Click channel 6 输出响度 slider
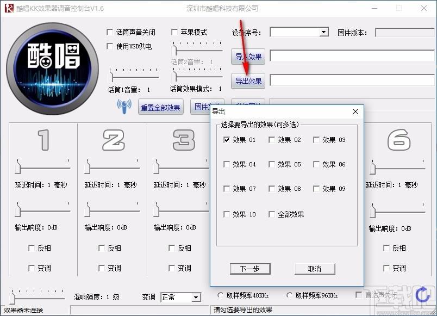Image resolution: width=437 pixels, height=316 pixels. (397, 211)
